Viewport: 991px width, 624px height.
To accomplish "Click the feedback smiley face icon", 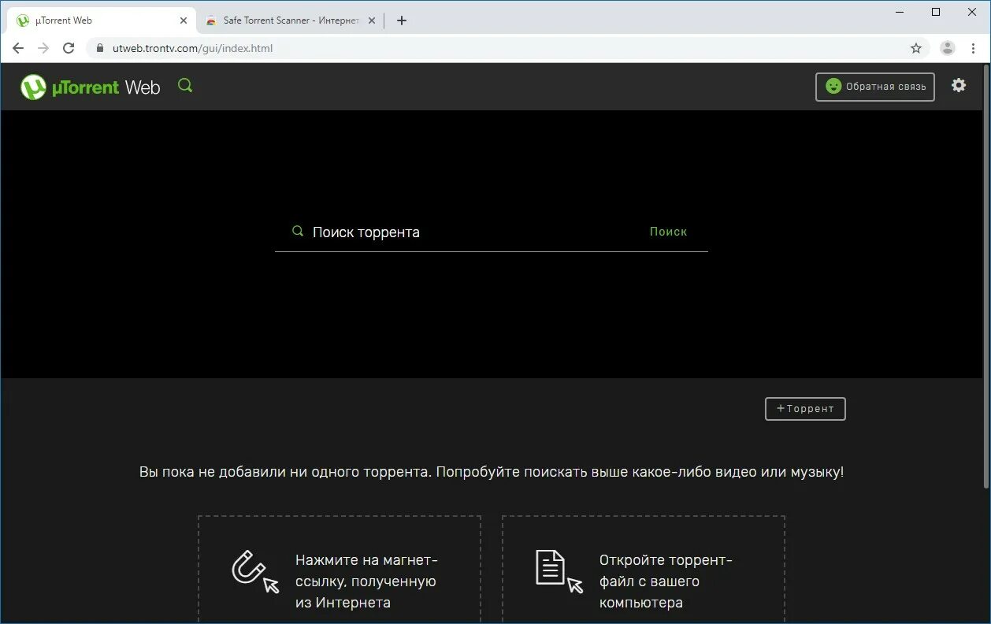I will [833, 87].
